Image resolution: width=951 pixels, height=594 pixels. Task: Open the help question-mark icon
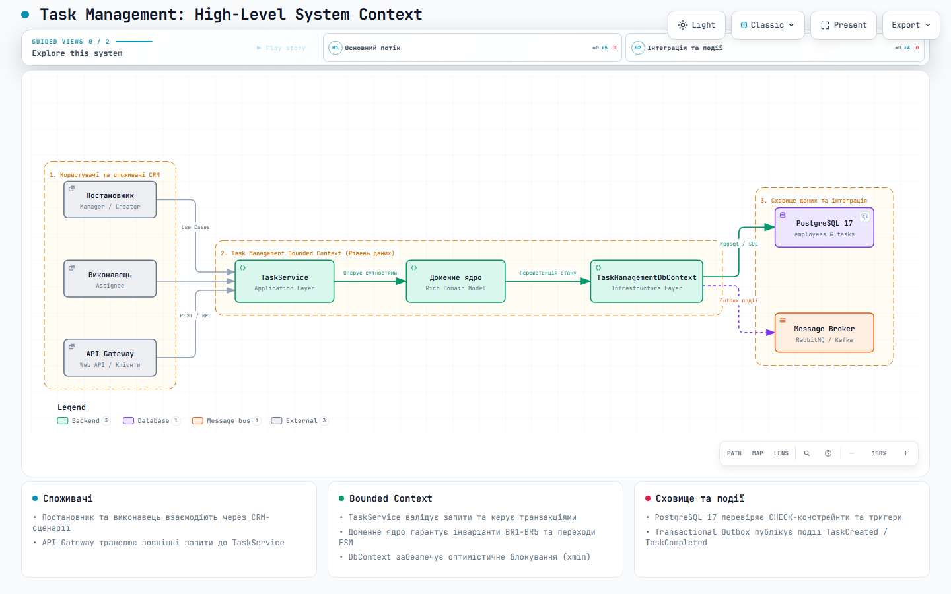[x=828, y=453]
